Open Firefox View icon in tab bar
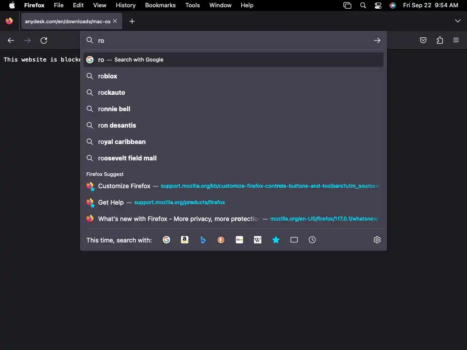The image size is (467, 350). click(9, 21)
